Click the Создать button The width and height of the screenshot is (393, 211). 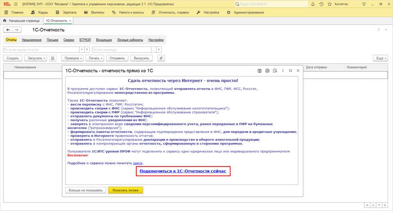[x=13, y=58]
